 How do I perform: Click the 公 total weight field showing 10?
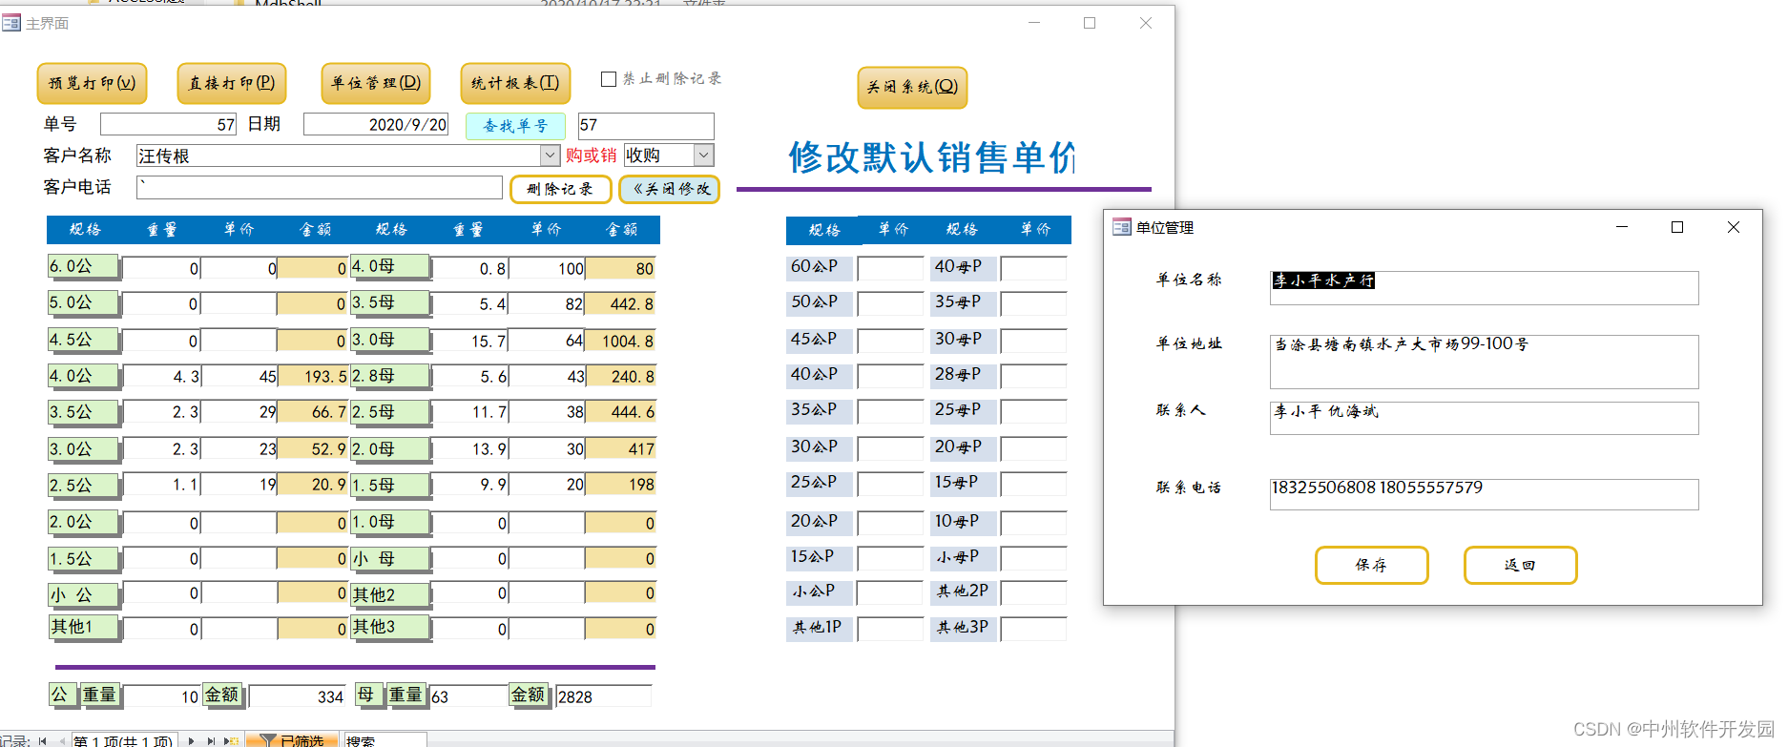(161, 696)
